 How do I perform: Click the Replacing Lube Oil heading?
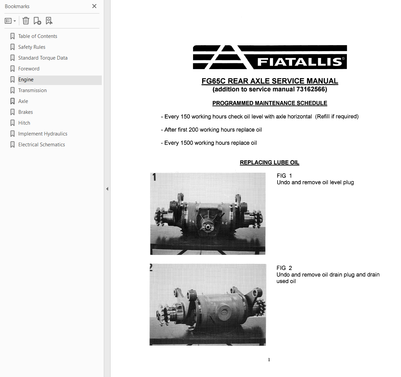(269, 163)
